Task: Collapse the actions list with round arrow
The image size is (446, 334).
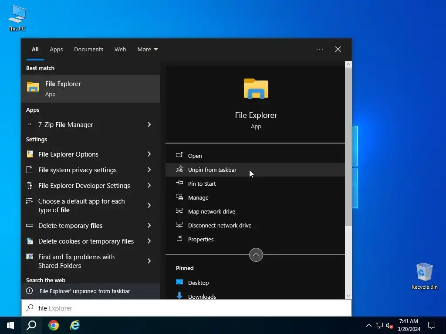Action: pos(256,255)
